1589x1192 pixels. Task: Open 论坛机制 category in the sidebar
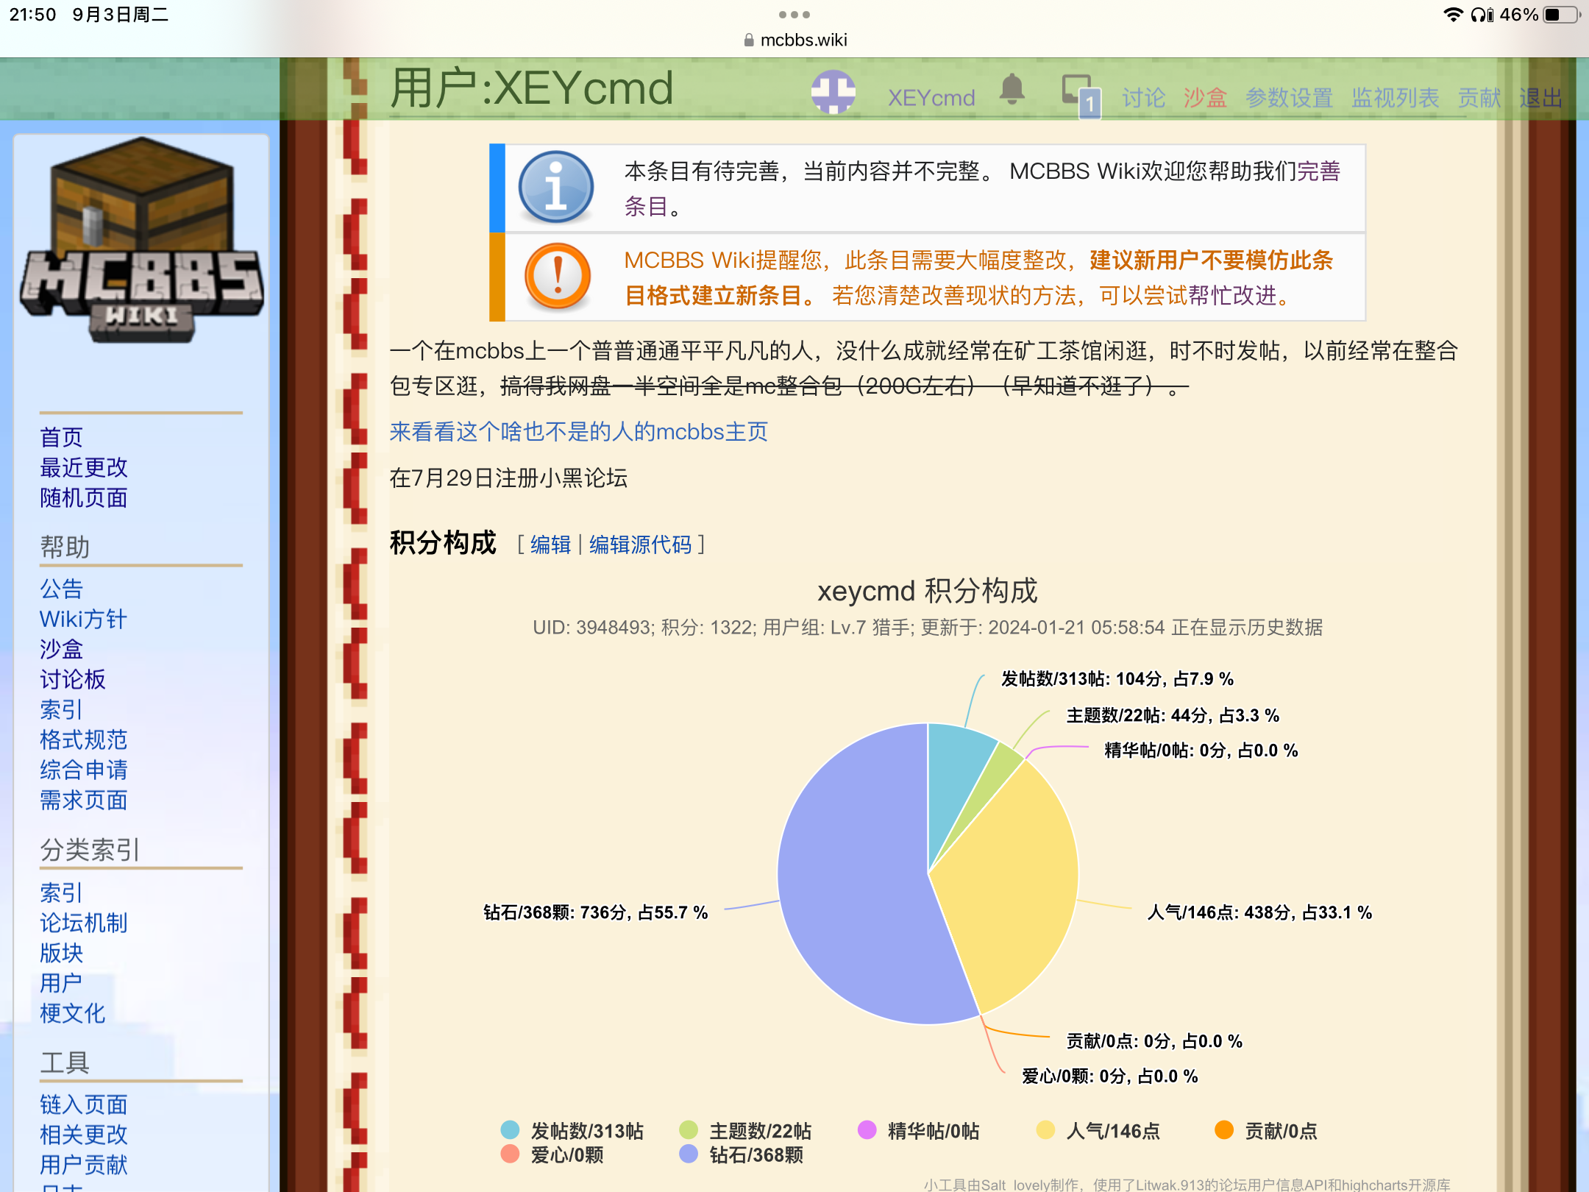coord(83,923)
